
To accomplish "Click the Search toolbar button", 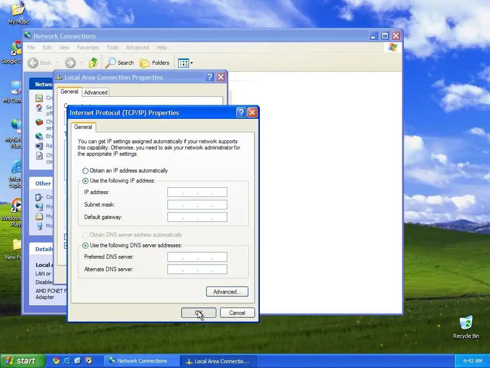I will pos(119,63).
